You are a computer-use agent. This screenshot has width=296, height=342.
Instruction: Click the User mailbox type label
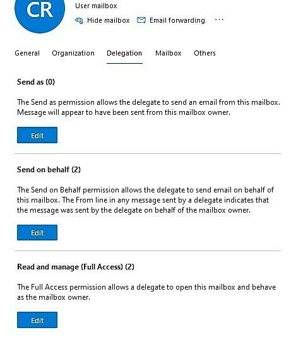(96, 6)
